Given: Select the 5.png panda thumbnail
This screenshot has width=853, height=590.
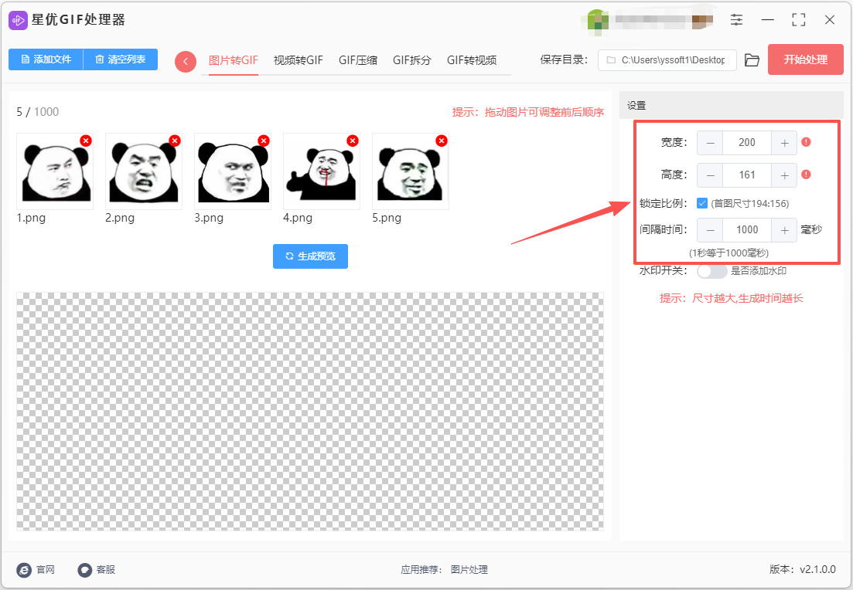Looking at the screenshot, I should [411, 171].
